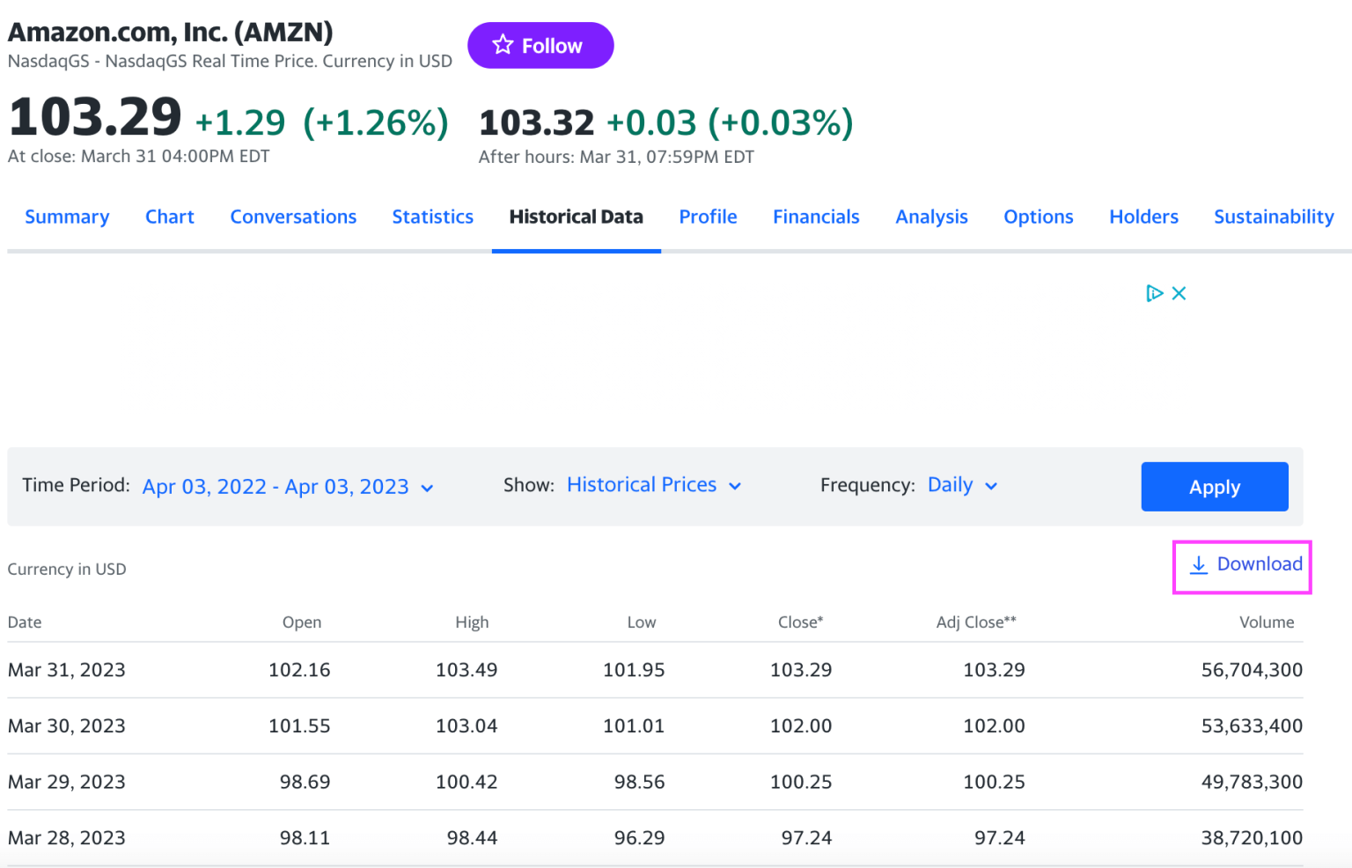Click the Download icon to export data

pyautogui.click(x=1199, y=564)
